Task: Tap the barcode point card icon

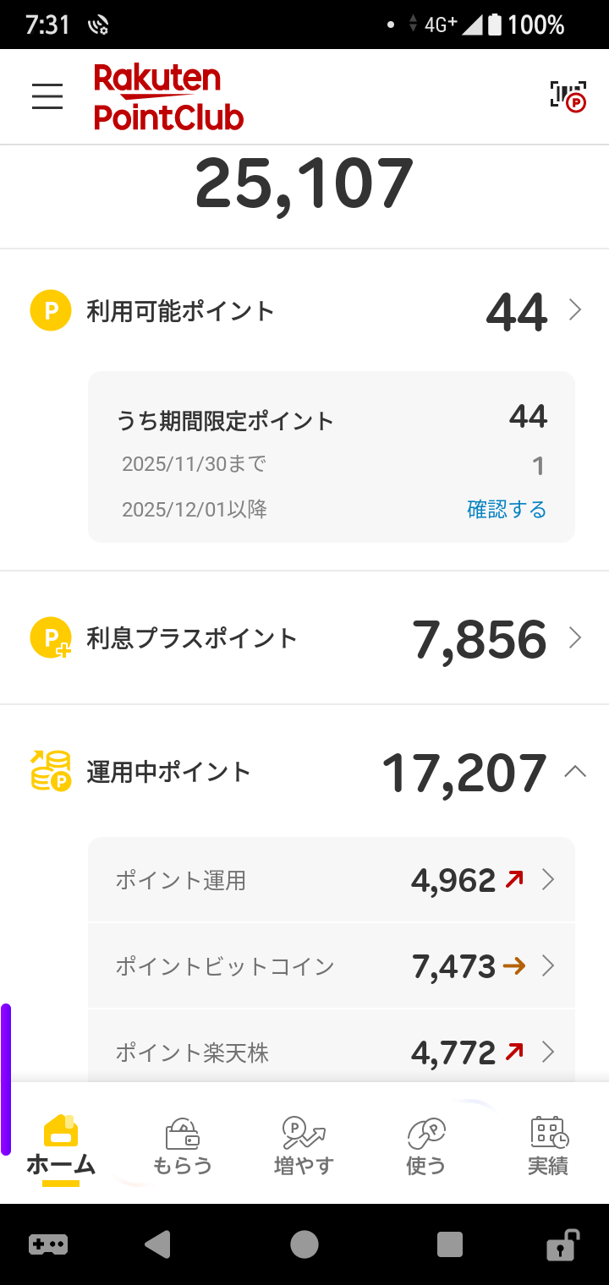Action: pyautogui.click(x=568, y=96)
